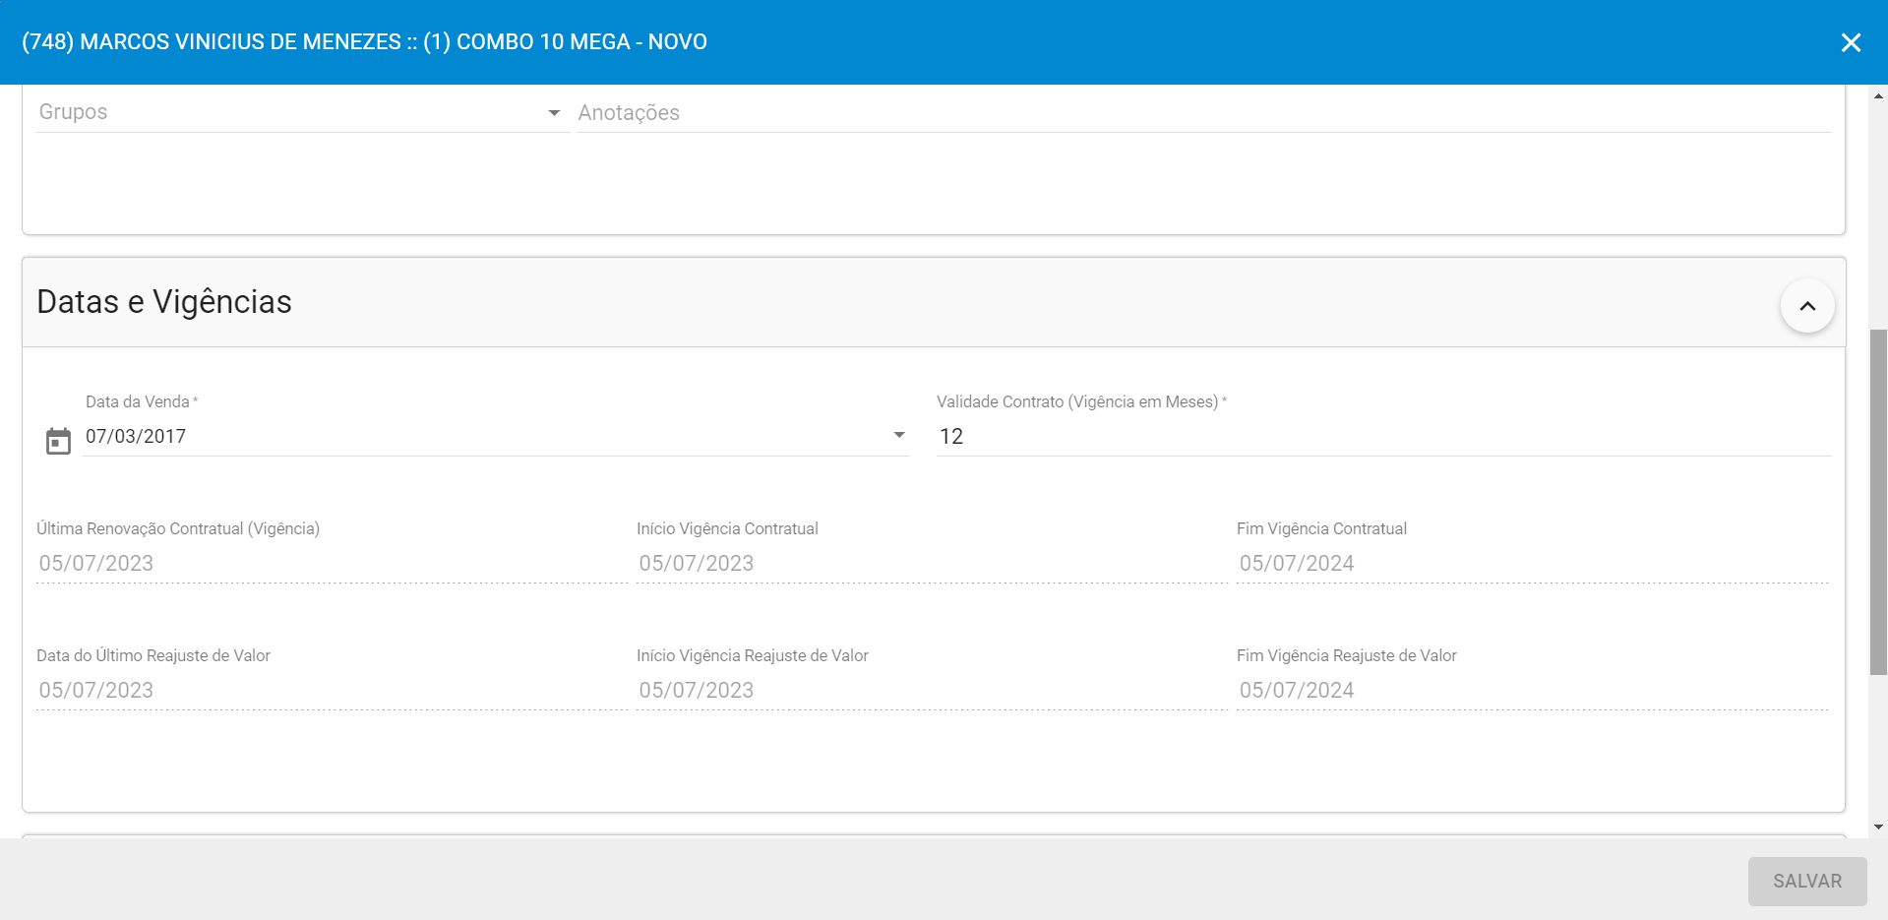
Task: Click the calendar icon beside Data da Venda
Action: [58, 441]
